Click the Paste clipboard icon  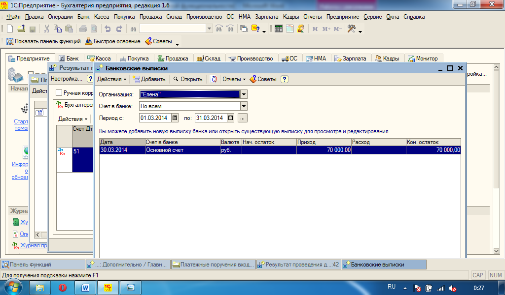[69, 29]
